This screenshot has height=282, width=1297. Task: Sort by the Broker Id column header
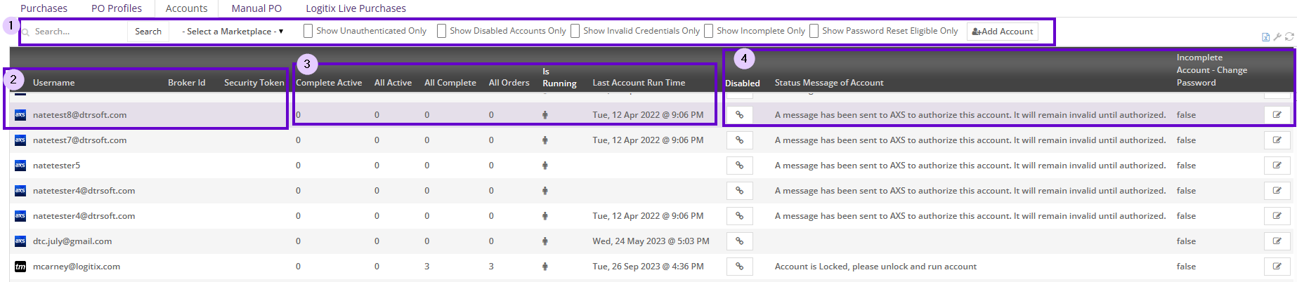click(x=186, y=83)
